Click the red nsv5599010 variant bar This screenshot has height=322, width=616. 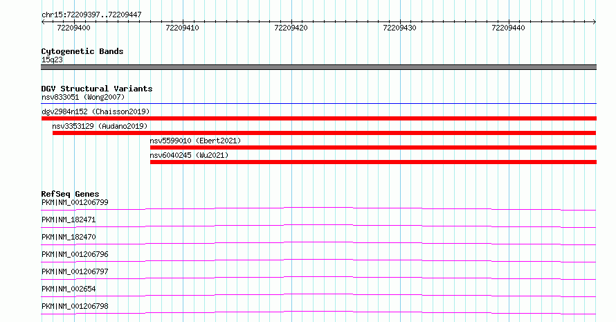point(373,147)
